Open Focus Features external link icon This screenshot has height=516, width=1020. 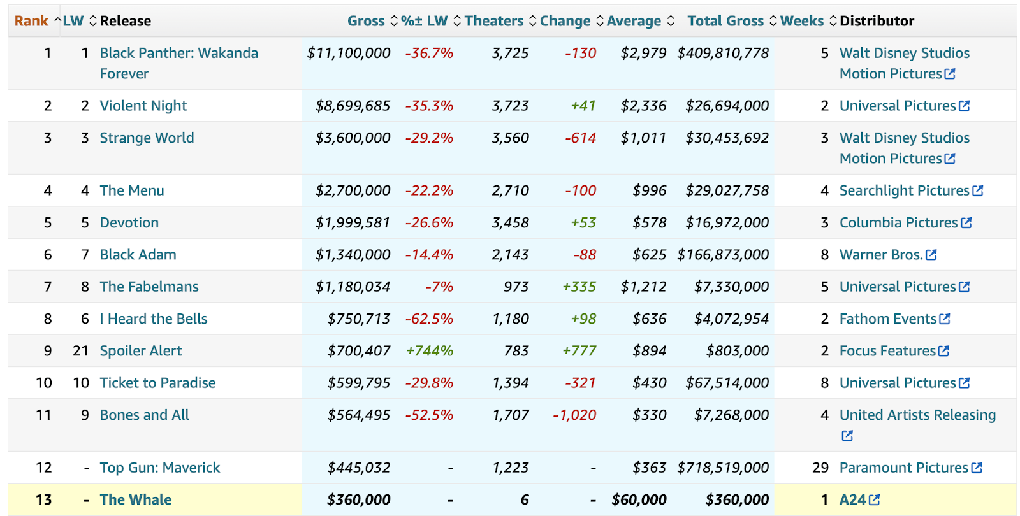pyautogui.click(x=944, y=351)
